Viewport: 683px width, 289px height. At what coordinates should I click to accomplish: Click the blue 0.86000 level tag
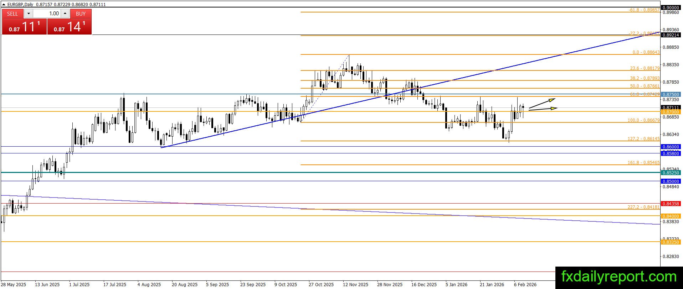(671, 147)
